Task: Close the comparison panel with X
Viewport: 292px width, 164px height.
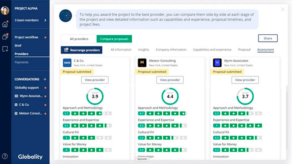Action: pyautogui.click(x=282, y=9)
